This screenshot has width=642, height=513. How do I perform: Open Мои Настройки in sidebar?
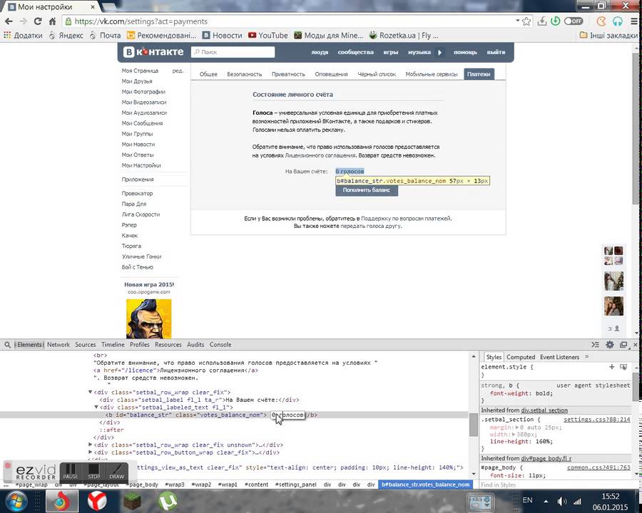[x=141, y=165]
